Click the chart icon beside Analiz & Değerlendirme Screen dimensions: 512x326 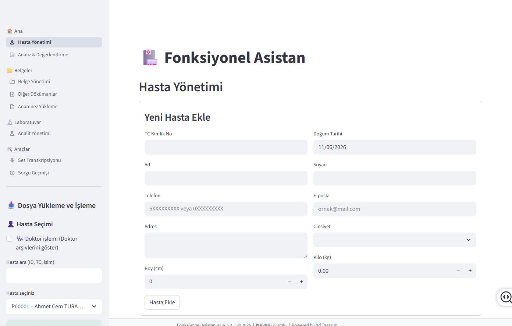[x=12, y=55]
